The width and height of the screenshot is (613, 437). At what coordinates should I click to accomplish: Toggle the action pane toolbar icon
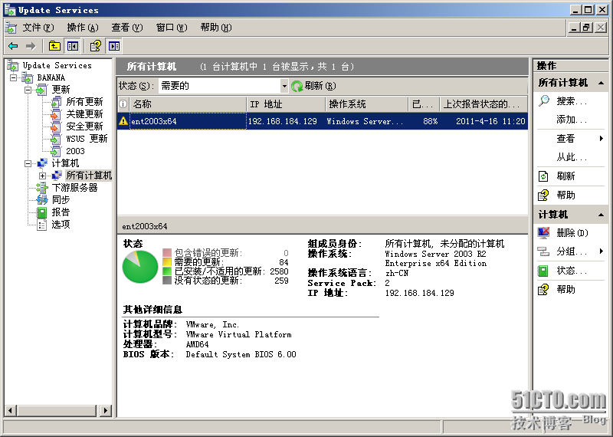[114, 46]
